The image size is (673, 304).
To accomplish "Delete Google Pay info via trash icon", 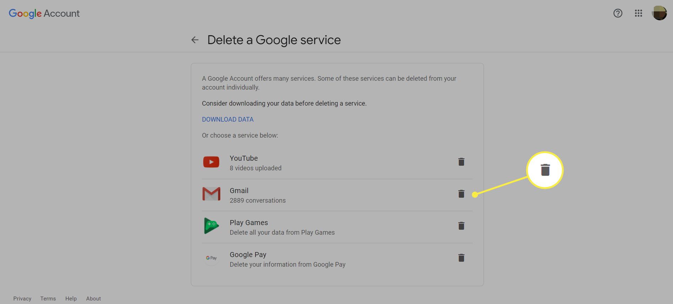I will (x=461, y=258).
